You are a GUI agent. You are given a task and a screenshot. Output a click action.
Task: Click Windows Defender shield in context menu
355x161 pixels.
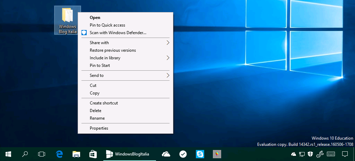tap(84, 33)
